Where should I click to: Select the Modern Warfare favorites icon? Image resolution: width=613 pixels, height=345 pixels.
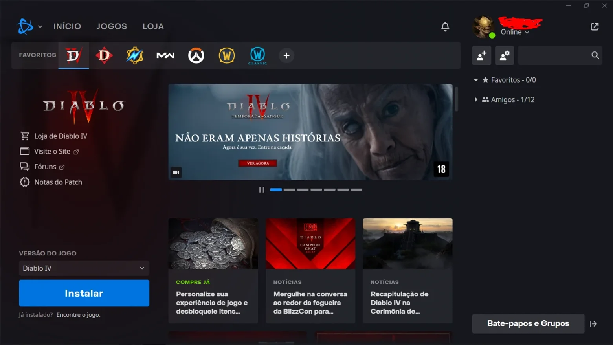(165, 55)
